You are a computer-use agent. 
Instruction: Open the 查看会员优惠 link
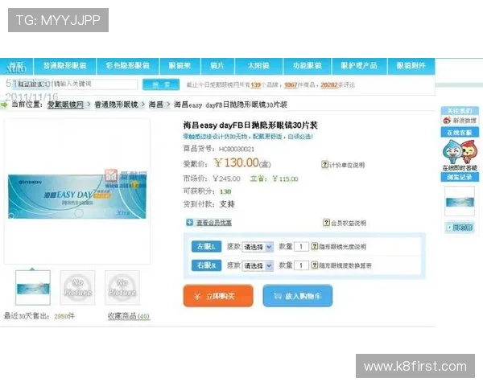214,223
